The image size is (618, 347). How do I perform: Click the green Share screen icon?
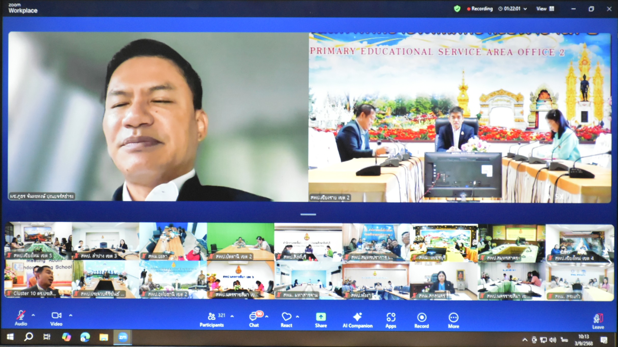pyautogui.click(x=321, y=317)
